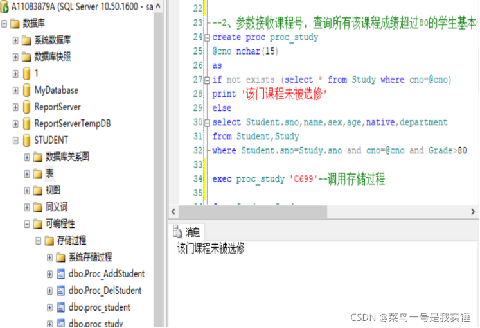Collapse the 可编程性 node

pyautogui.click(x=26, y=224)
